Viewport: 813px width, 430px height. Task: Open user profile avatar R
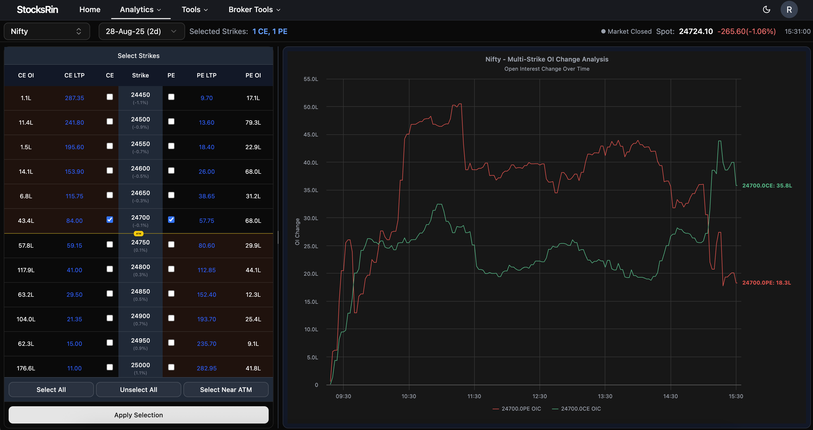click(x=789, y=9)
